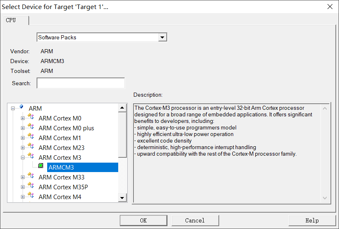The height and width of the screenshot is (229, 339).
Task: Select ARM Cortex M0 plus tree row
Action: click(x=66, y=128)
